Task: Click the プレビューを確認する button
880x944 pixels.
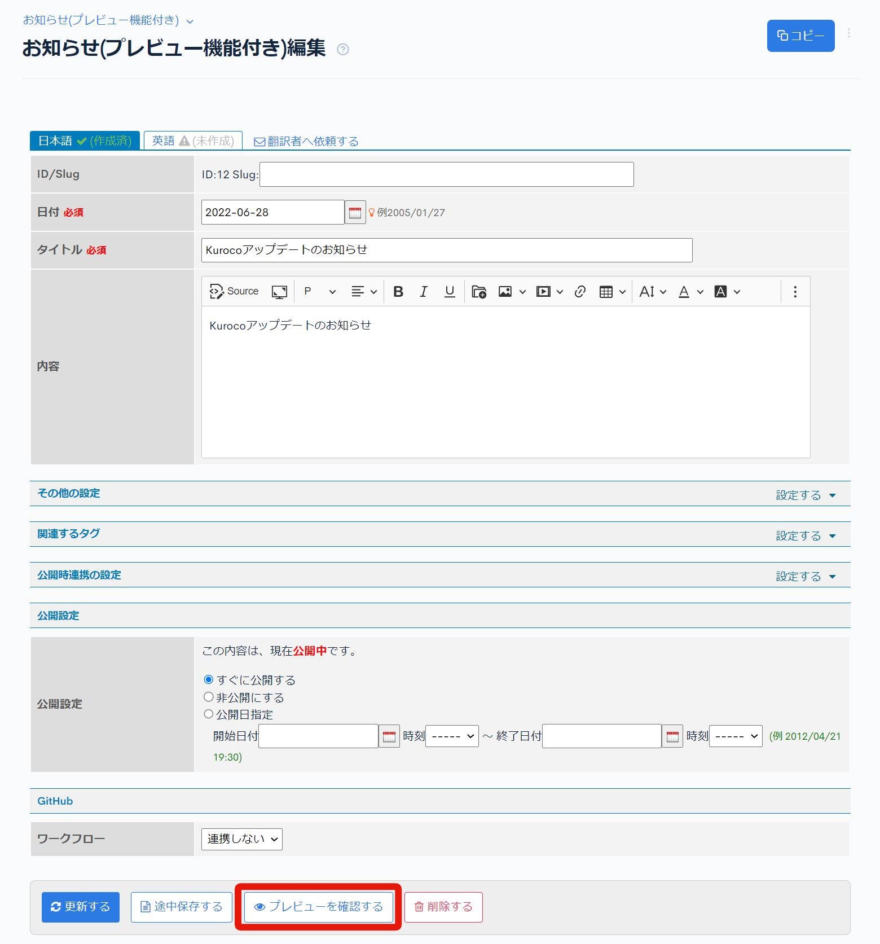Action: click(x=319, y=907)
